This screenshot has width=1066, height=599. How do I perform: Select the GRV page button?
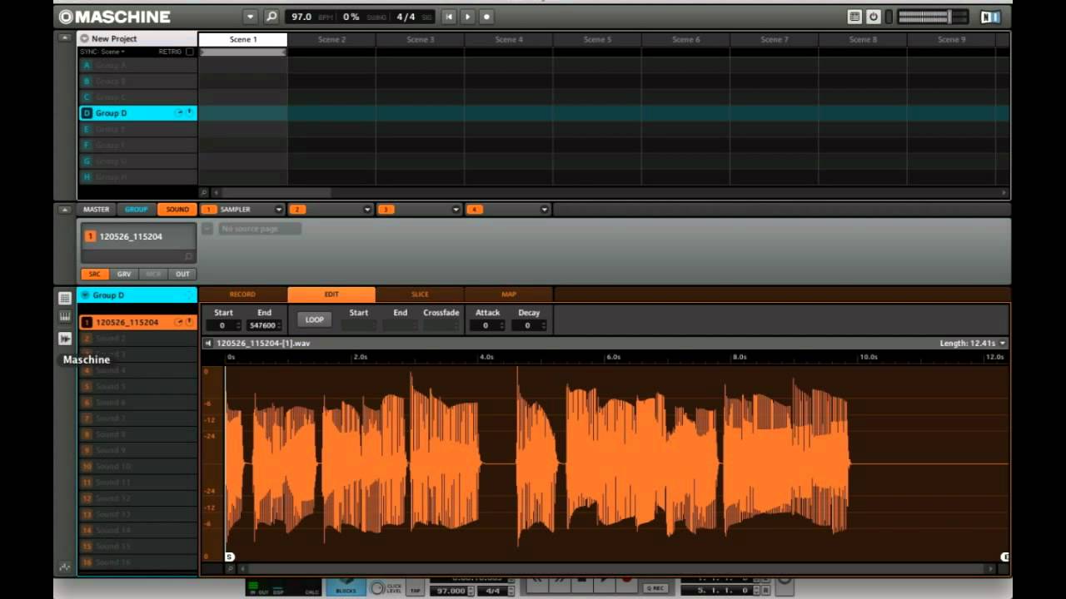pyautogui.click(x=124, y=274)
